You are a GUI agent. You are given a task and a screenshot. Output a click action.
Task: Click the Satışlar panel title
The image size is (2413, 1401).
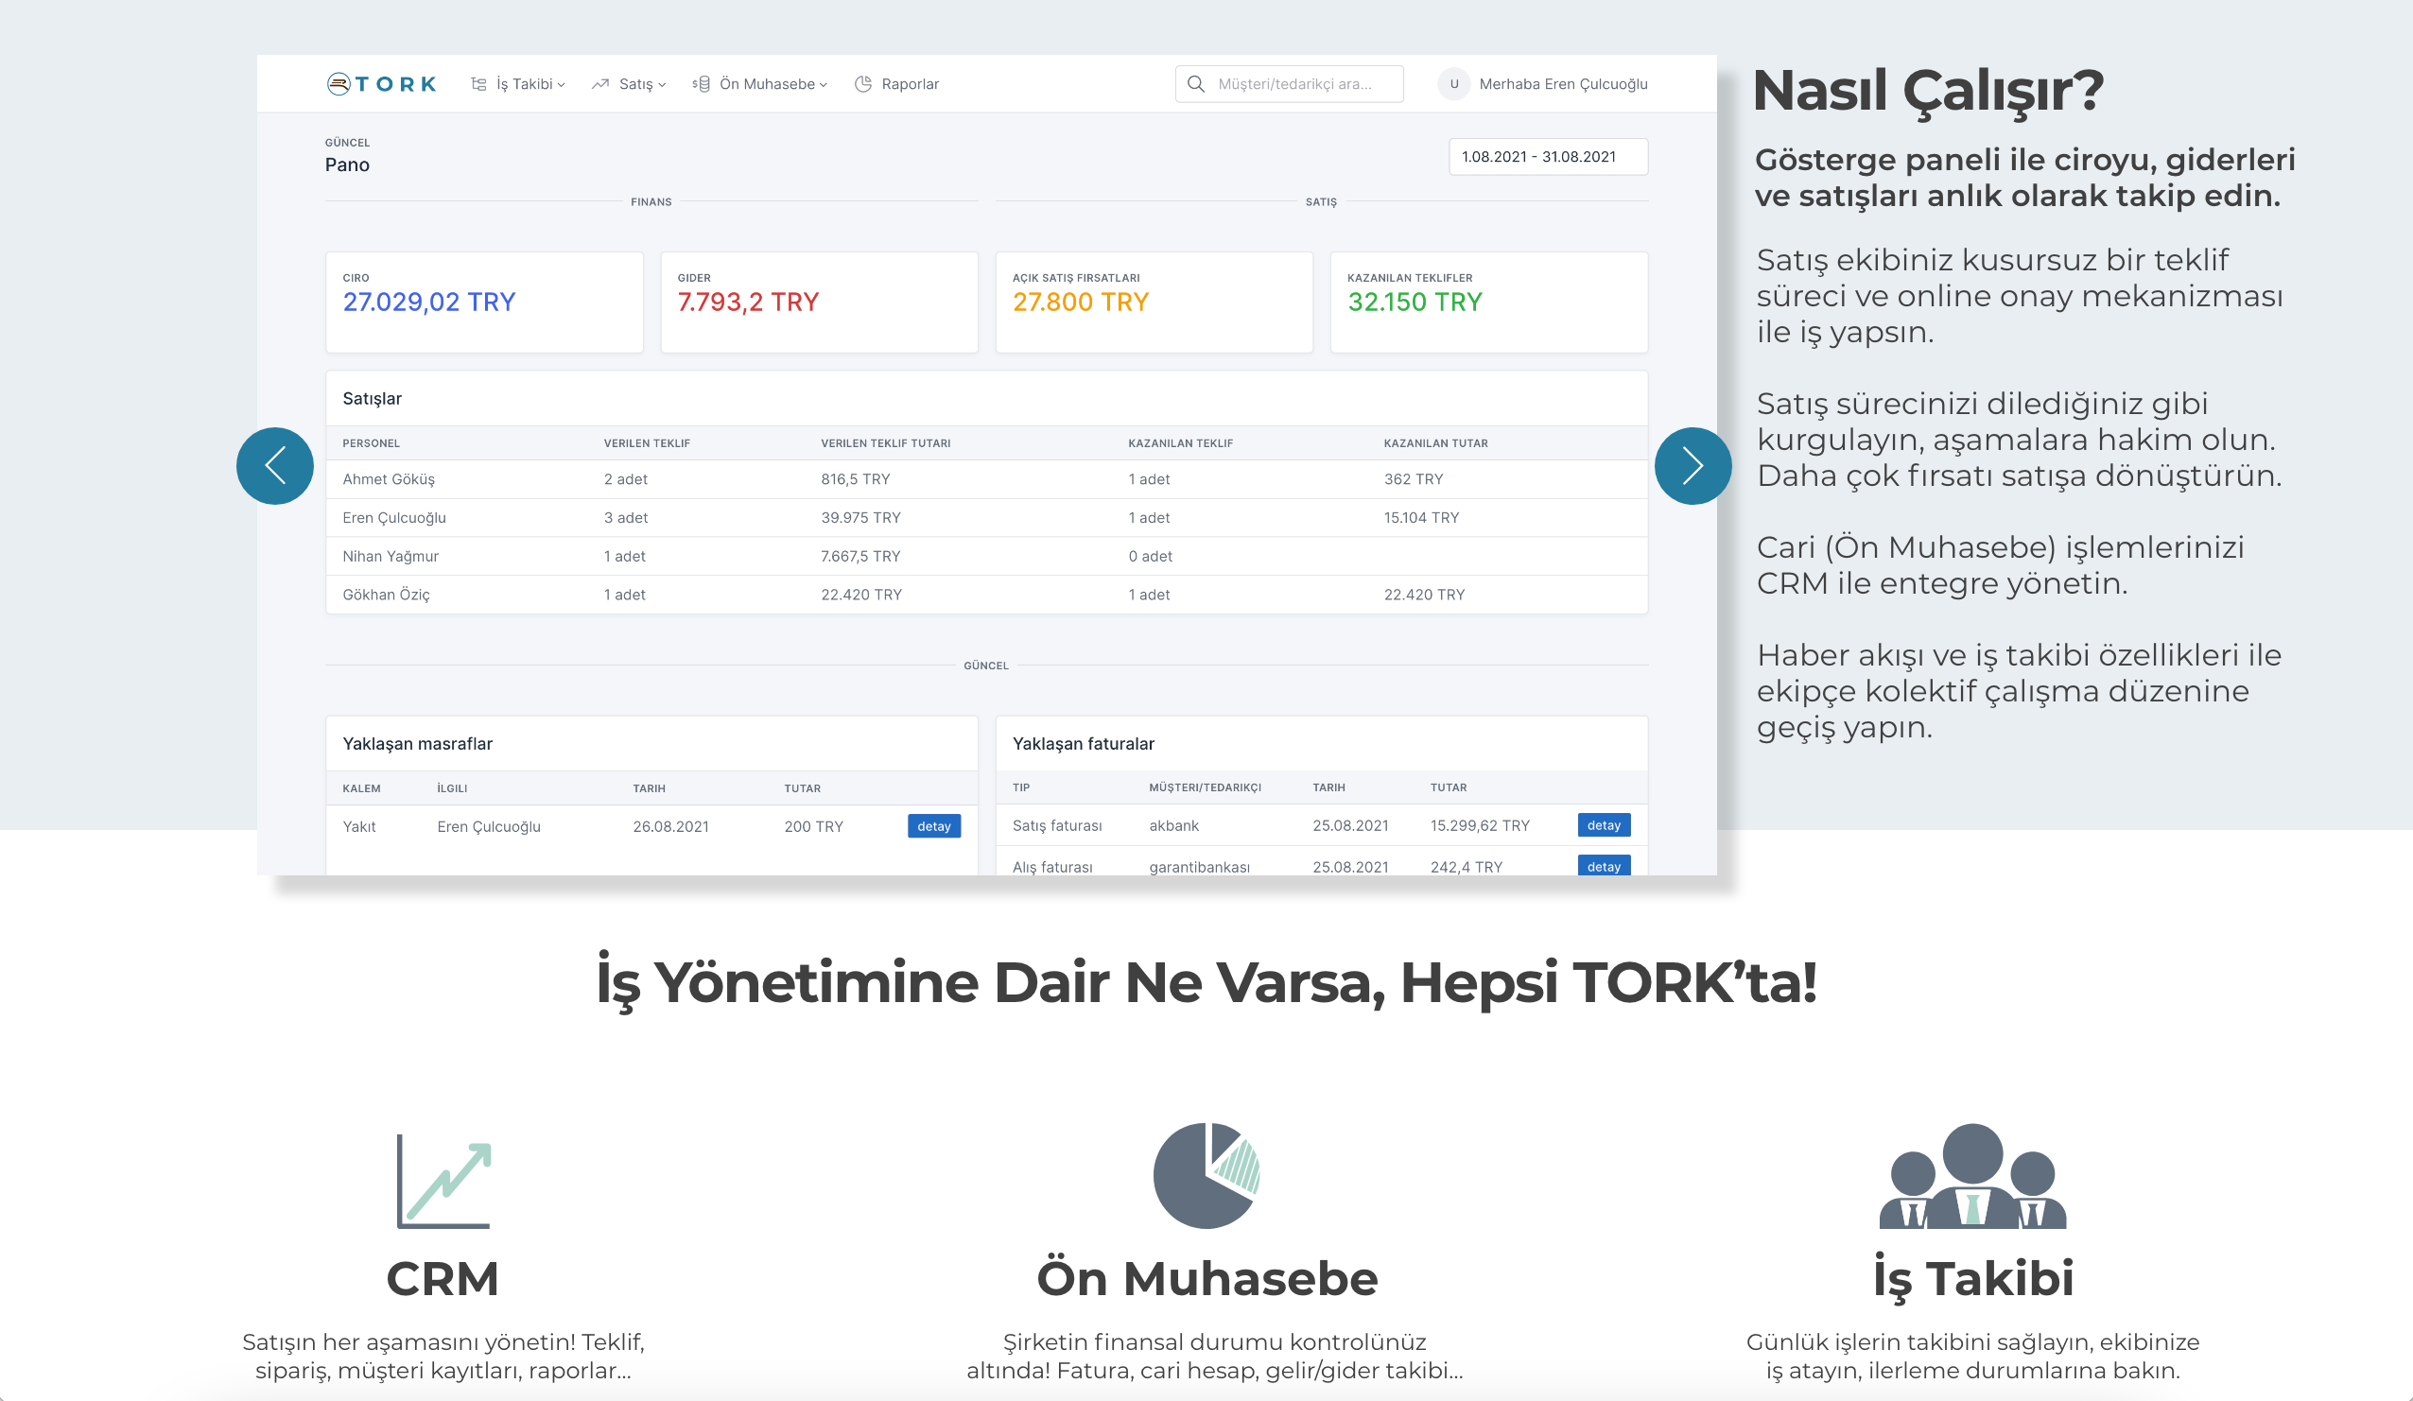tap(373, 399)
